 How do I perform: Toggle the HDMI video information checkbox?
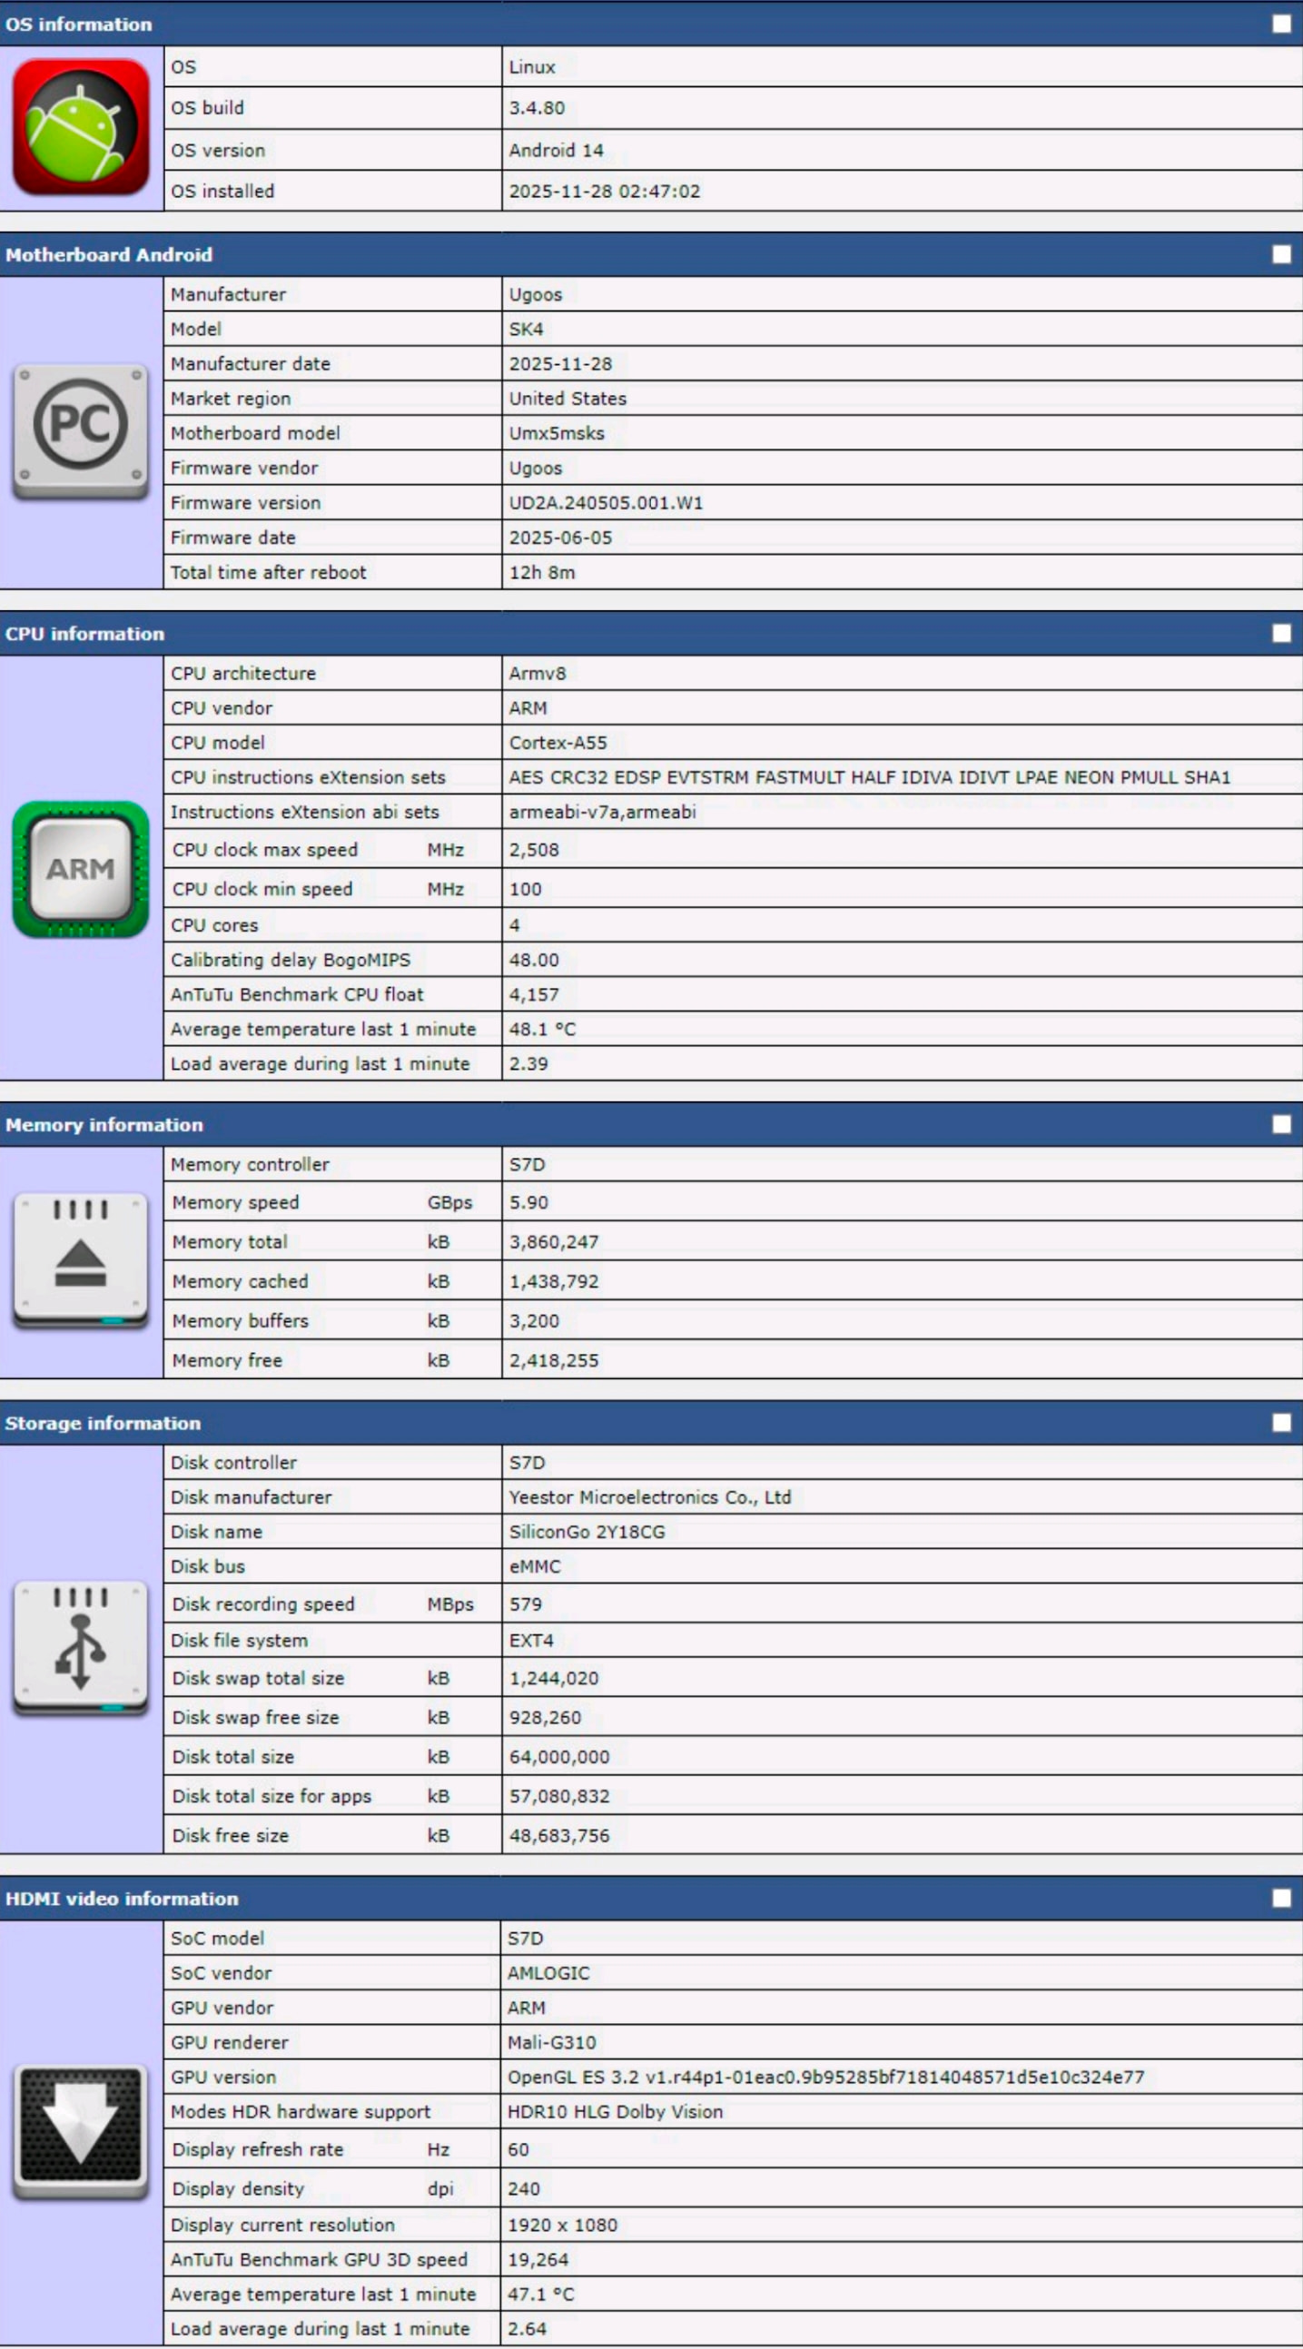coord(1281,1899)
